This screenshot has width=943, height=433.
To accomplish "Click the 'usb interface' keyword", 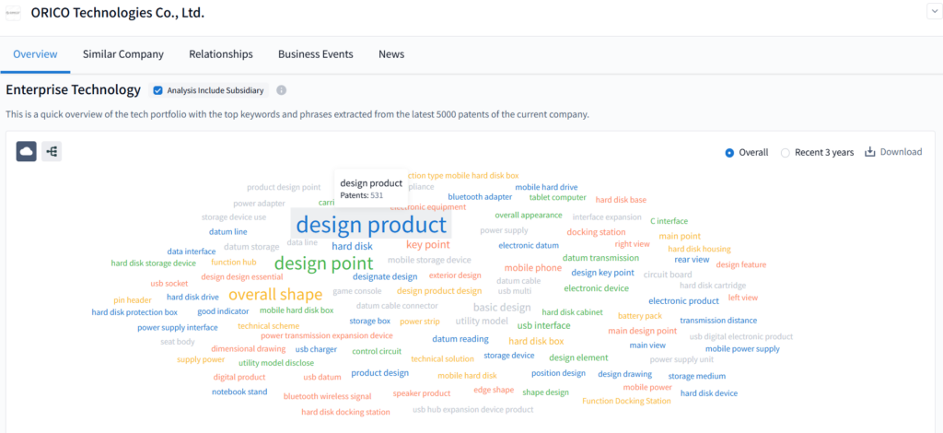I will pyautogui.click(x=543, y=325).
